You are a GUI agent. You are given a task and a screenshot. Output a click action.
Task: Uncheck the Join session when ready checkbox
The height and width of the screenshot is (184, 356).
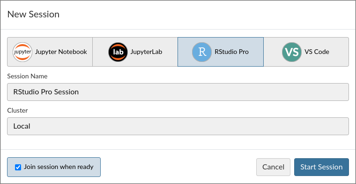18,168
